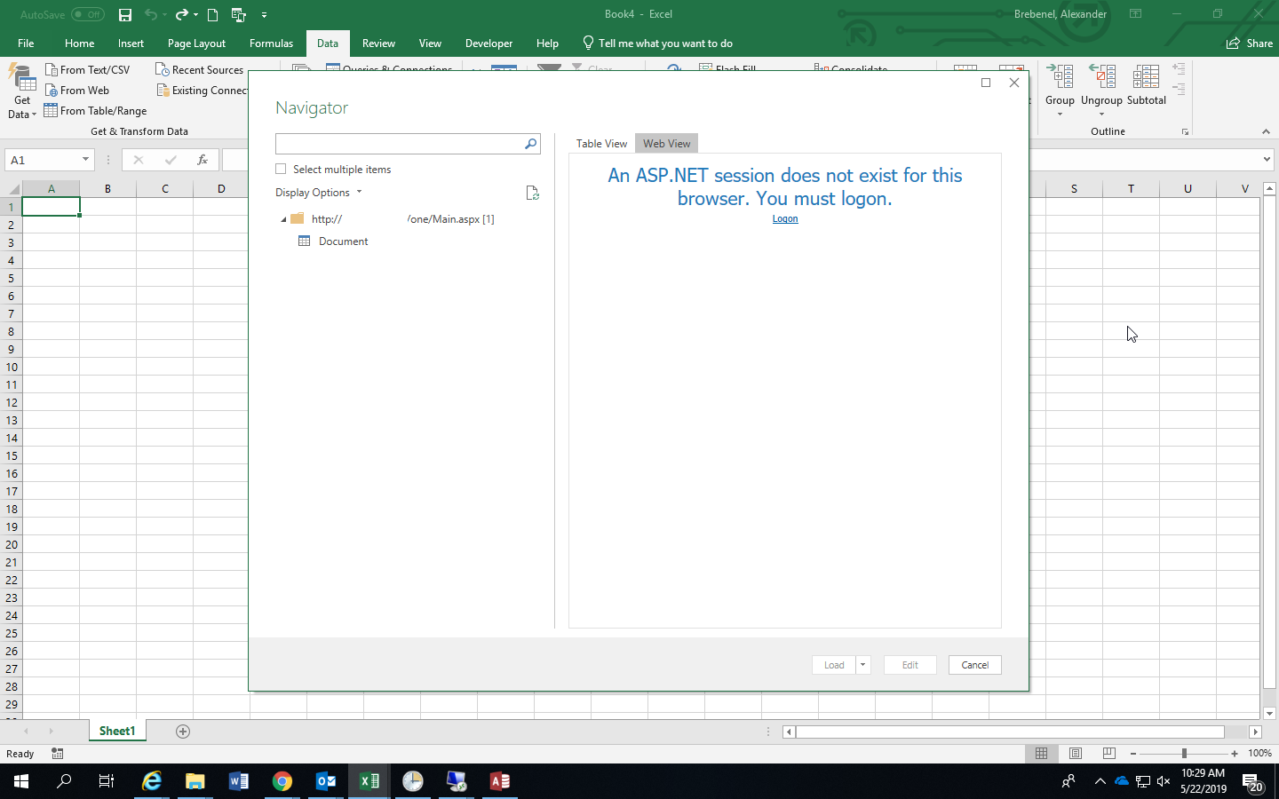Click the Logon link in web preview
The width and height of the screenshot is (1279, 799).
(x=785, y=219)
